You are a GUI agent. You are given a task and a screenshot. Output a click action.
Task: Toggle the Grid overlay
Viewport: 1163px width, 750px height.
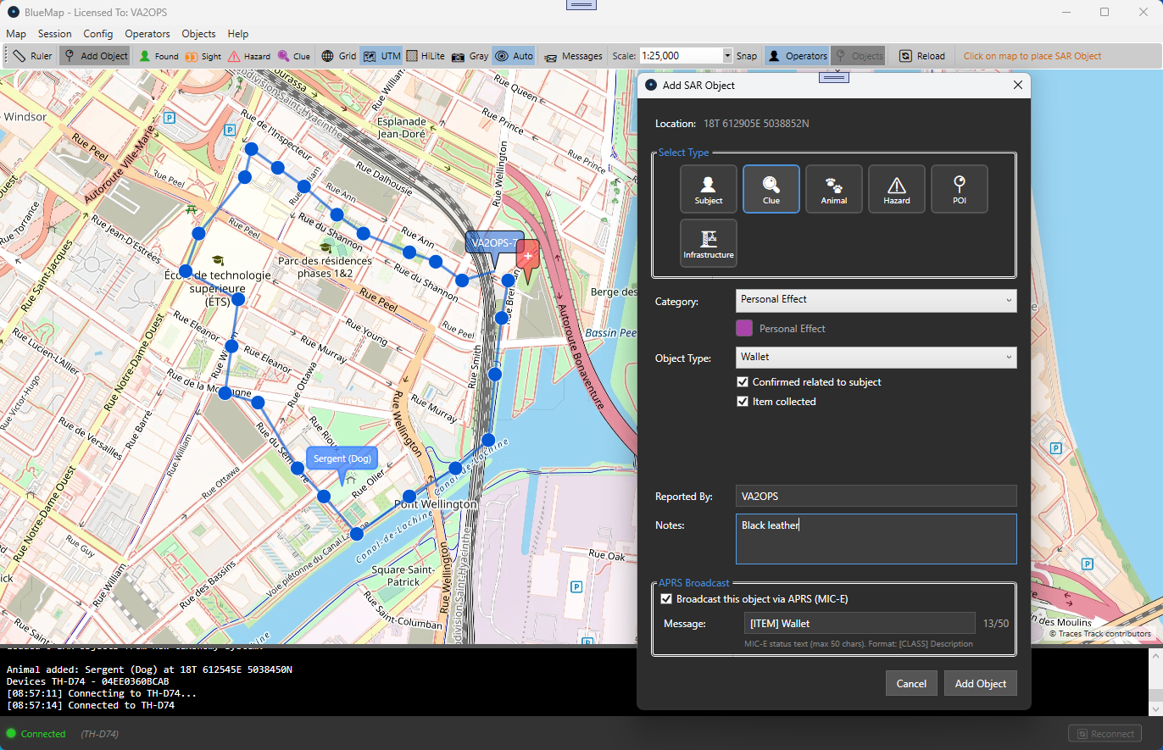click(x=339, y=56)
